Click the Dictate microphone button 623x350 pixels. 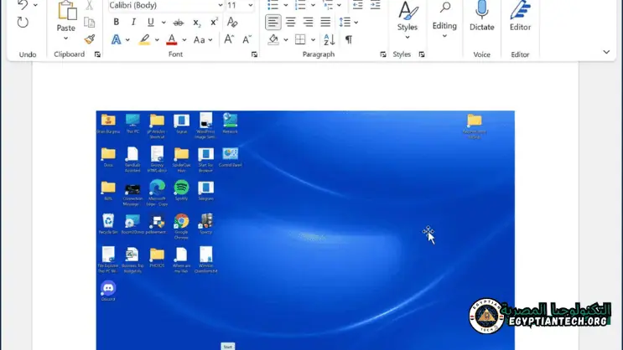[x=482, y=16]
